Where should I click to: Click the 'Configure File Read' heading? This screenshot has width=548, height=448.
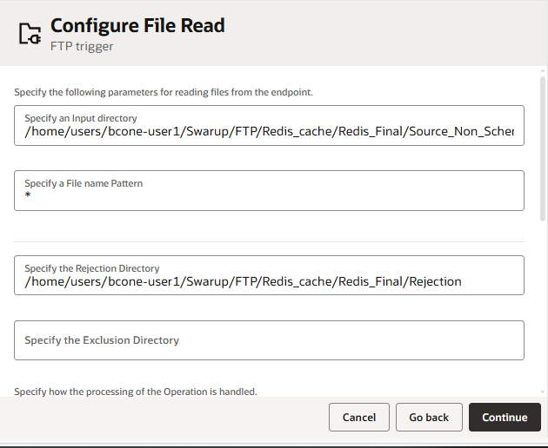tap(137, 25)
